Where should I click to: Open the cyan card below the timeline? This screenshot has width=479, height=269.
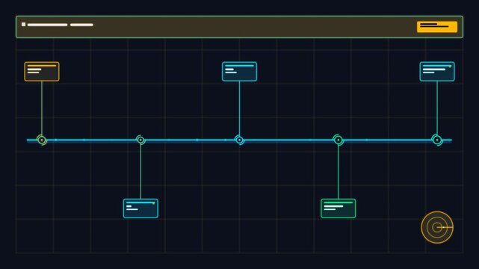pyautogui.click(x=140, y=208)
